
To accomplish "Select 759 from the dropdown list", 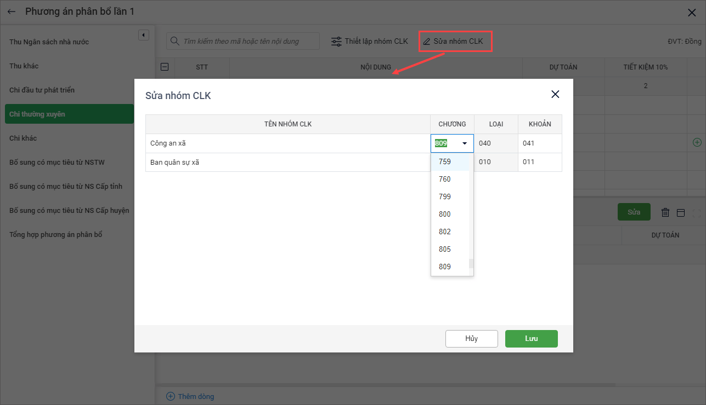I will (445, 161).
